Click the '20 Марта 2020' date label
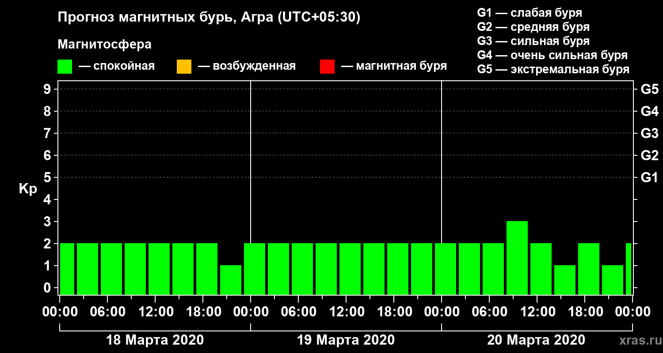Image resolution: width=663 pixels, height=353 pixels. (x=536, y=340)
